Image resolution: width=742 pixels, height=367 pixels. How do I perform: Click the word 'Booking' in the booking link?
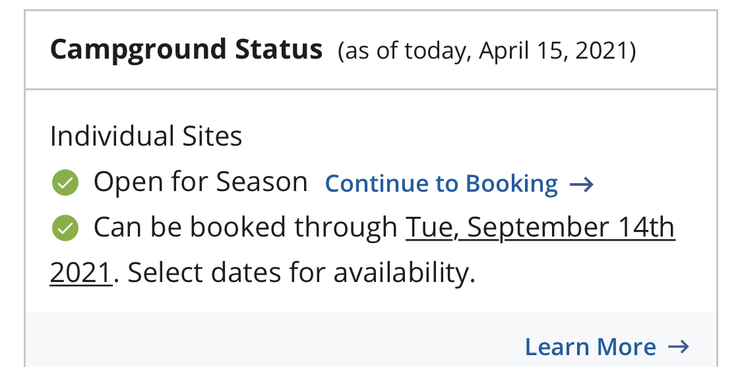pyautogui.click(x=512, y=184)
